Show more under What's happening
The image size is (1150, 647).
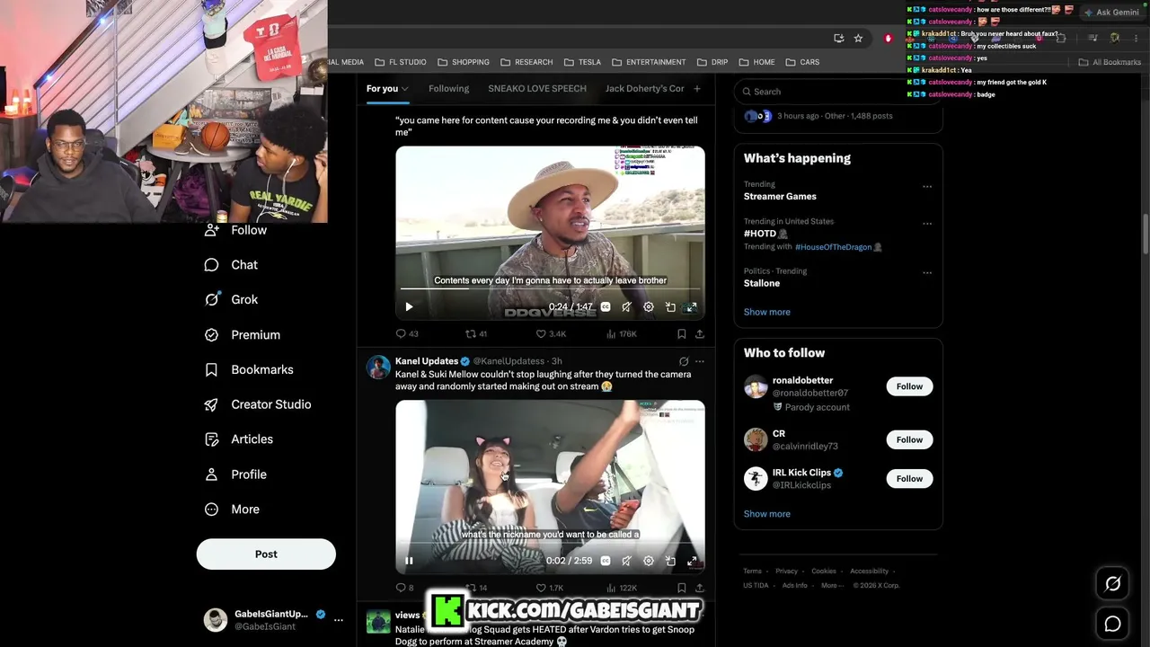point(767,312)
